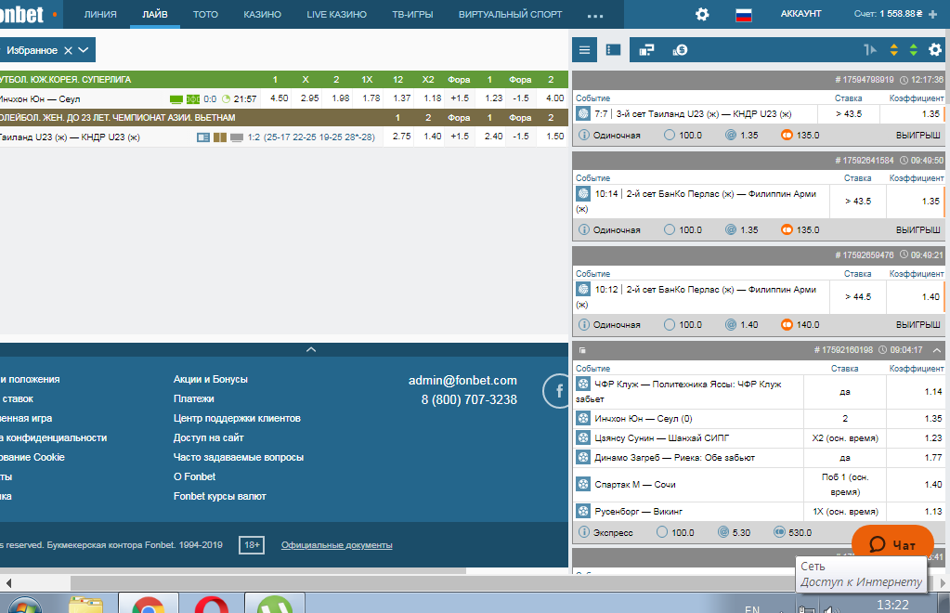Open the hamburger menu in coupon panel

coord(584,49)
